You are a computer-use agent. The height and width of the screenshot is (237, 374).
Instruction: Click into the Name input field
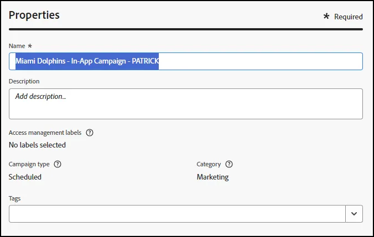186,61
